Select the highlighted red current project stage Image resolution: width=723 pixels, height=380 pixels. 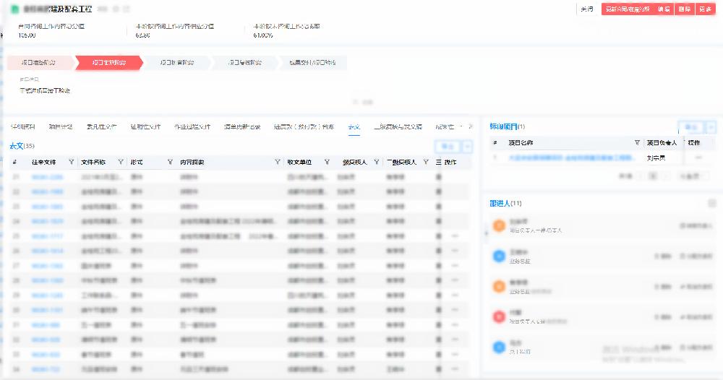tap(109, 63)
